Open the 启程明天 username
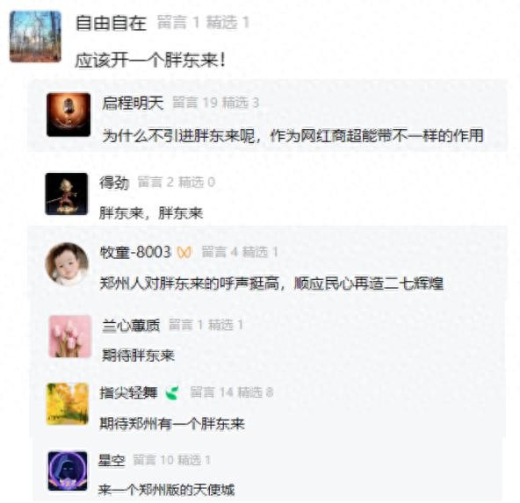The height and width of the screenshot is (503, 520). [x=133, y=103]
